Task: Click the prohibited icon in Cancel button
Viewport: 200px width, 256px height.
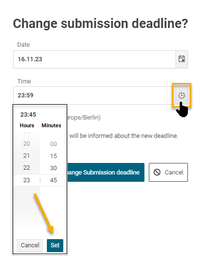Action: [x=157, y=172]
